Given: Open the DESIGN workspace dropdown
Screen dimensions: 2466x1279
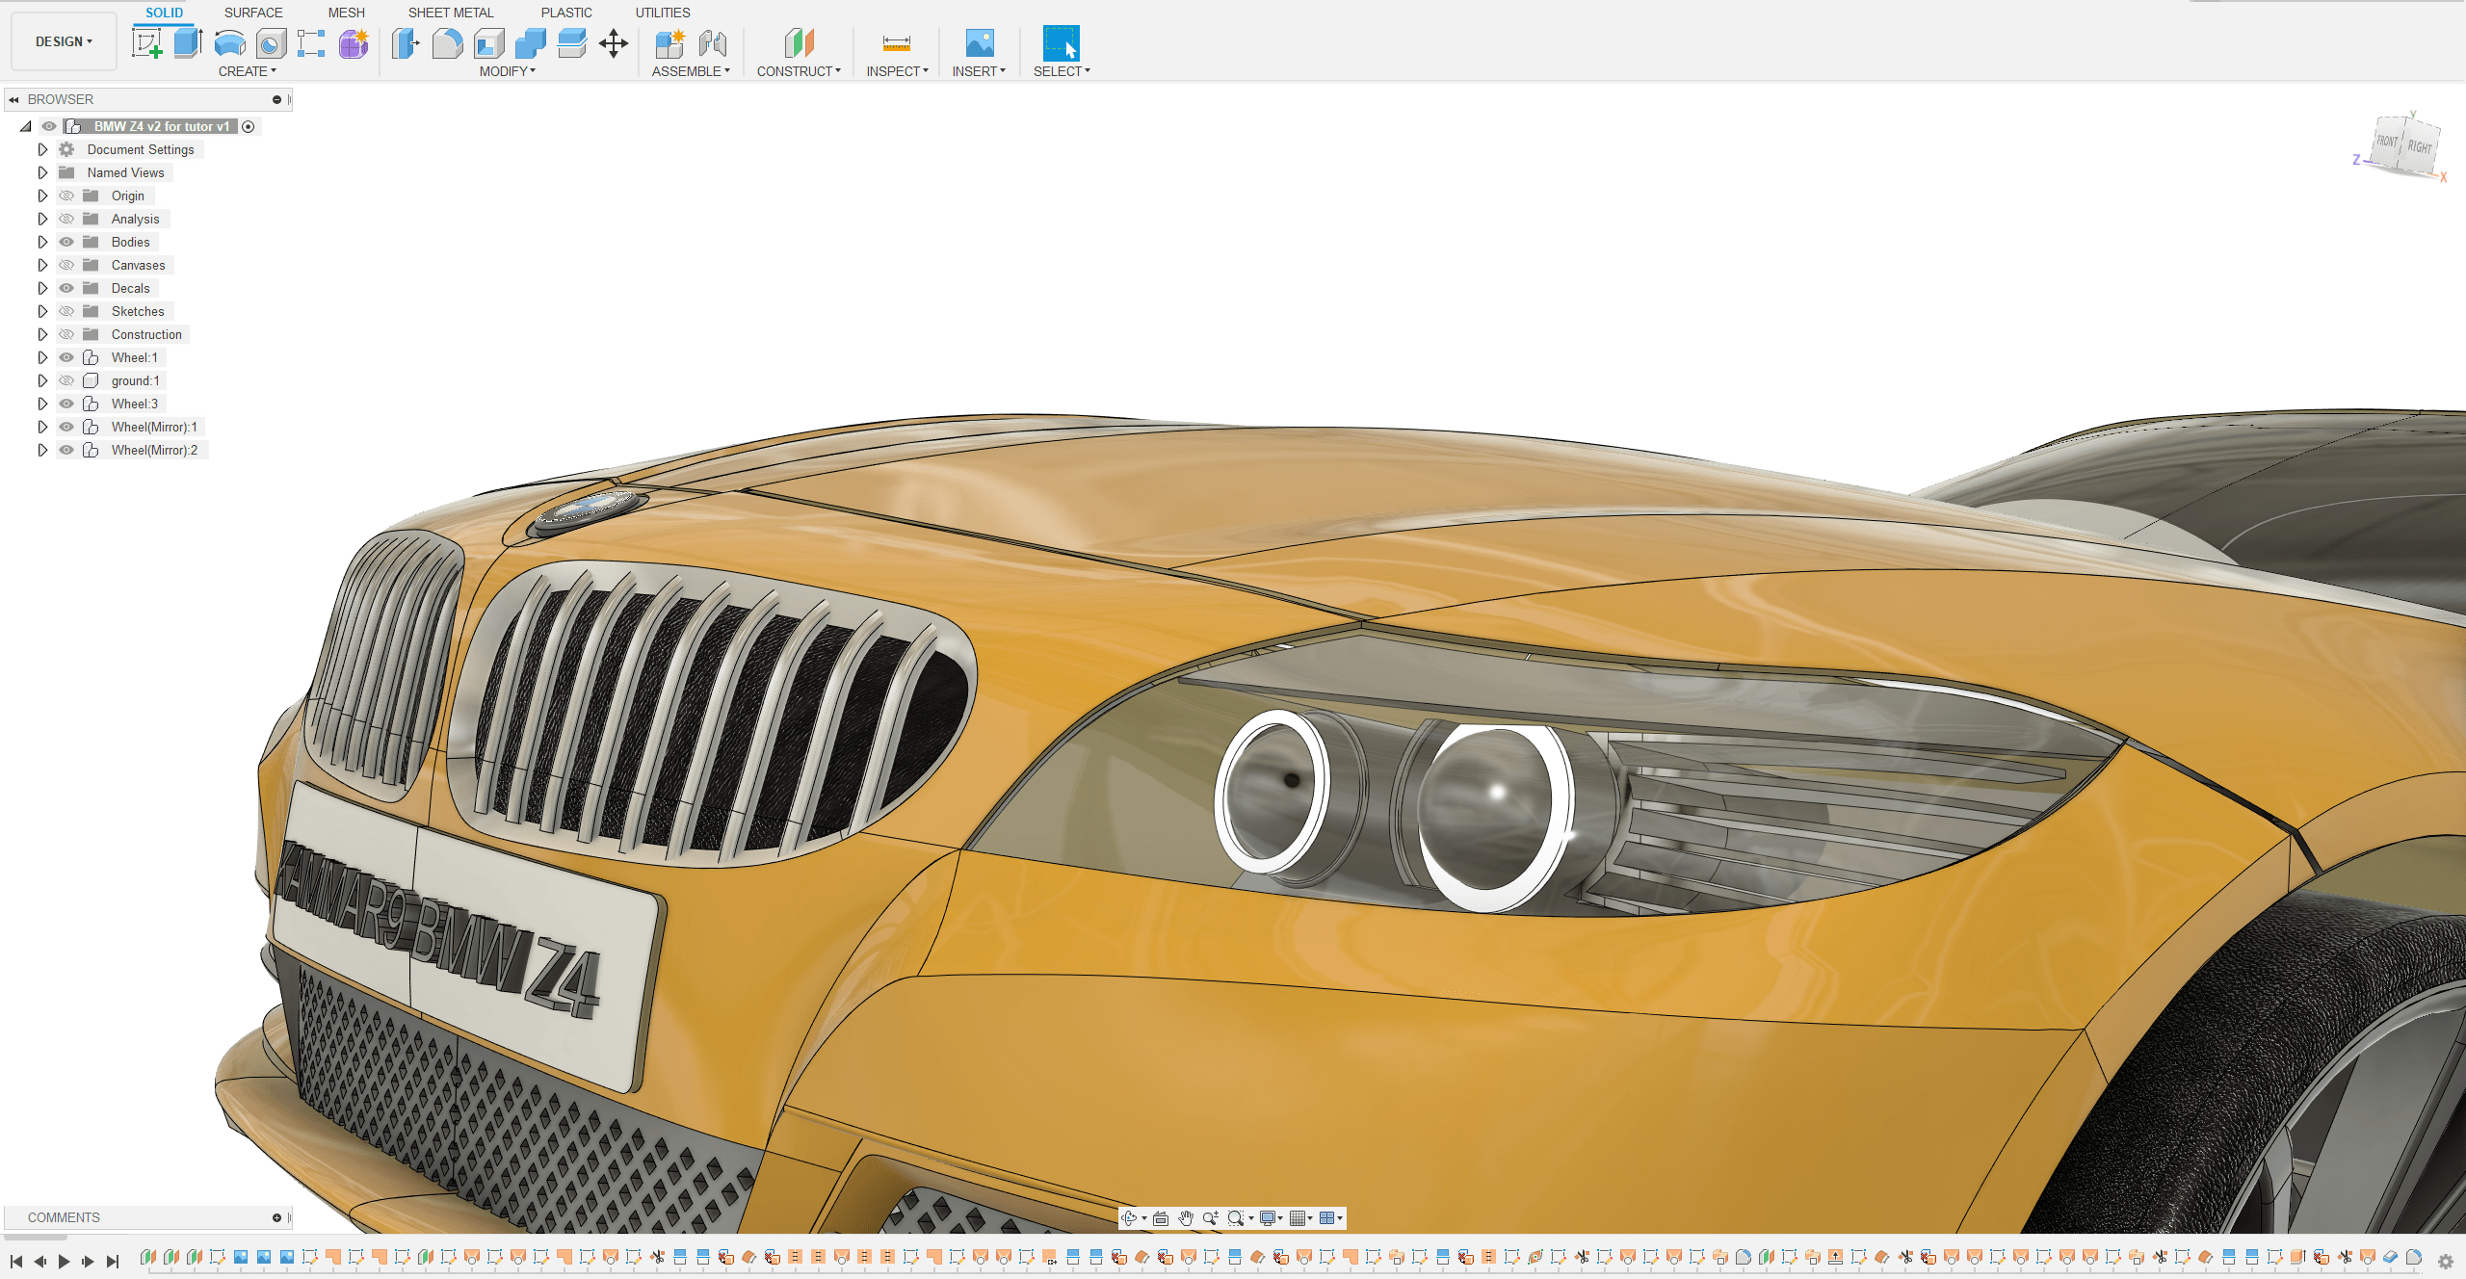Looking at the screenshot, I should [64, 41].
